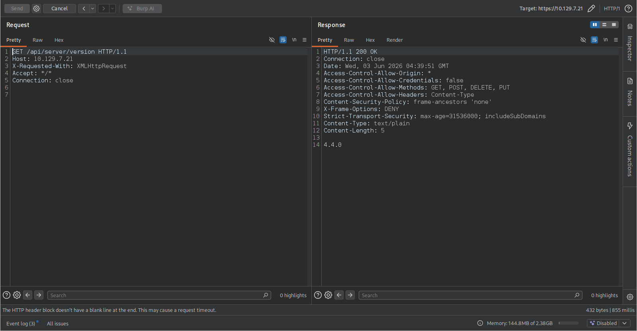
Task: Switch Request view to Pretty tab
Action: (14, 40)
